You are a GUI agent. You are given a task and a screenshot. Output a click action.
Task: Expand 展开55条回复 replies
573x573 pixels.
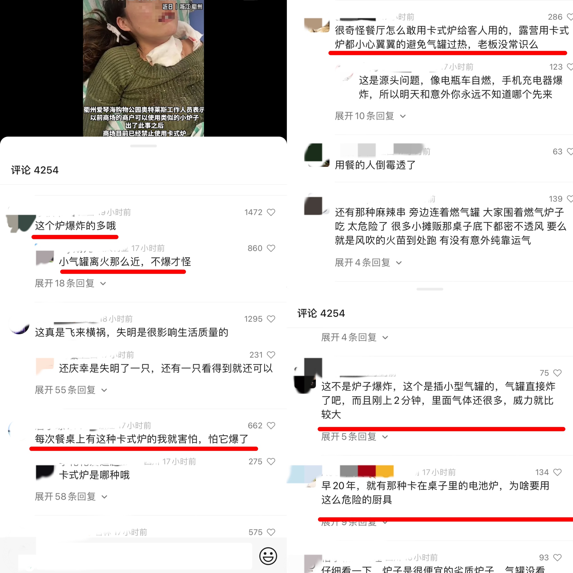point(71,390)
